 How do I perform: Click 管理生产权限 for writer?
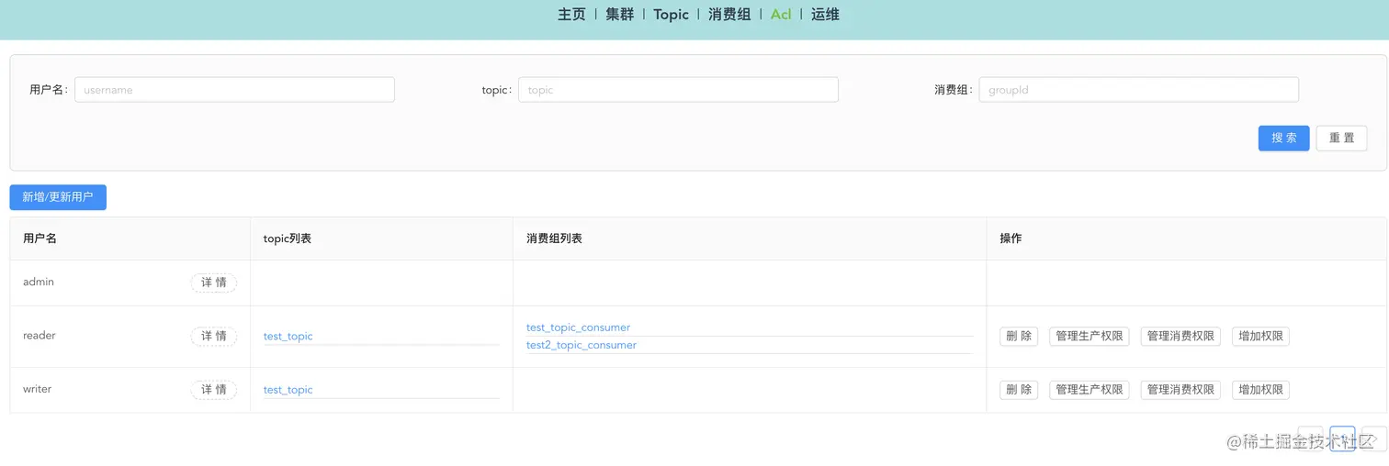pos(1090,390)
